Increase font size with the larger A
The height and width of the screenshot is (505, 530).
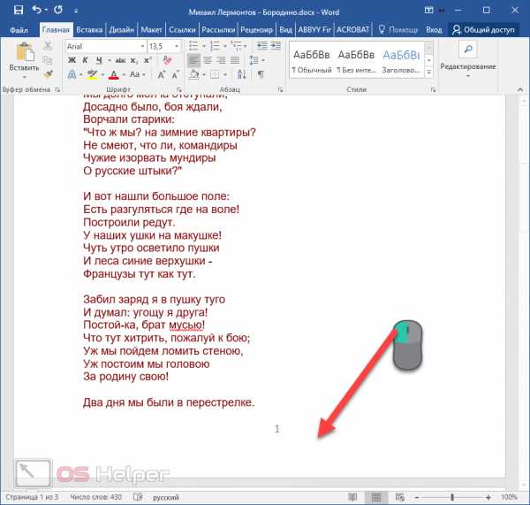click(162, 74)
